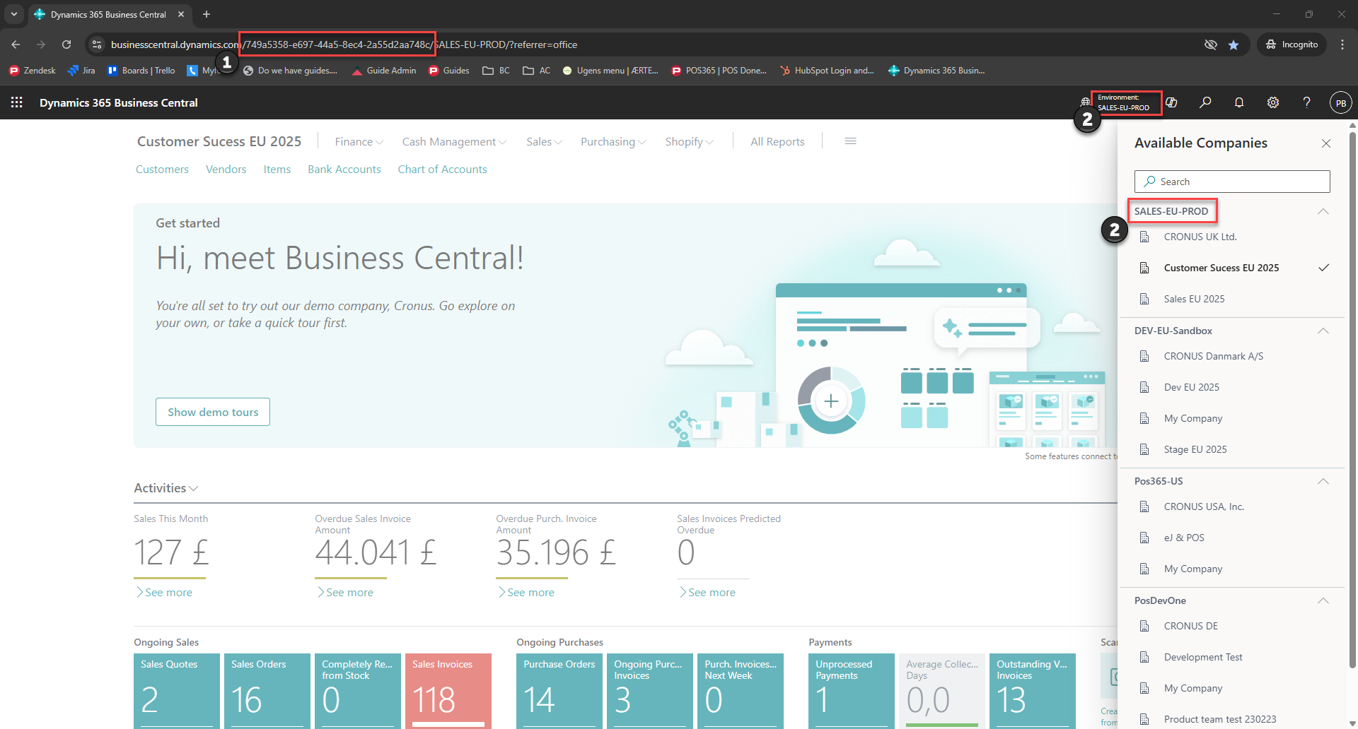This screenshot has height=729, width=1358.
Task: Close the Available Companies panel
Action: tap(1326, 143)
